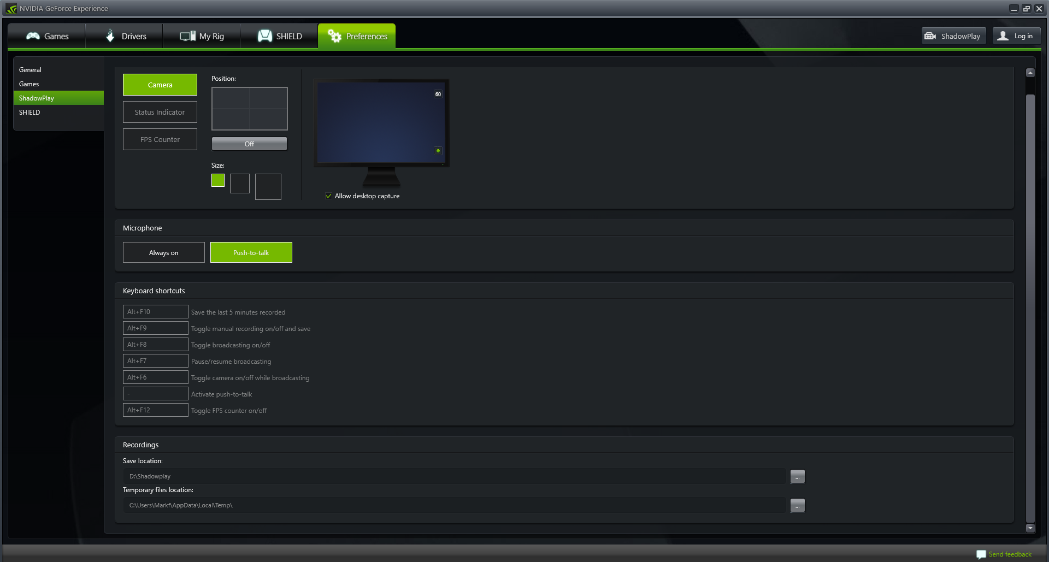Image resolution: width=1049 pixels, height=562 pixels.
Task: Choose the Camera overlay option
Action: click(160, 85)
